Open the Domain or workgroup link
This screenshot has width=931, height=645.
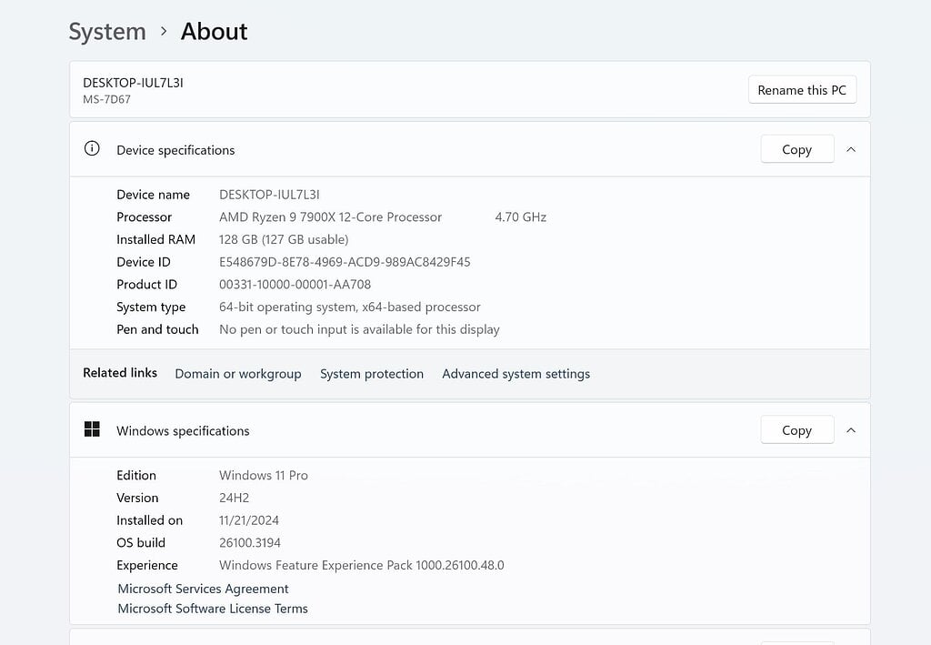237,374
